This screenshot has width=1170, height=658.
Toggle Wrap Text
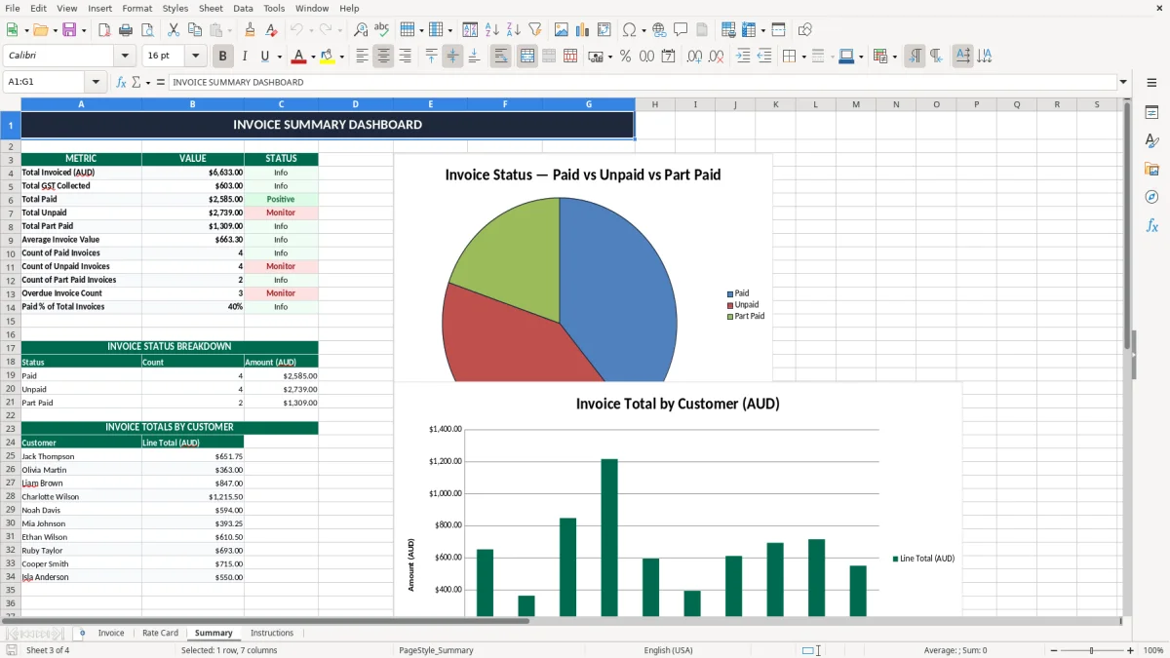[501, 57]
